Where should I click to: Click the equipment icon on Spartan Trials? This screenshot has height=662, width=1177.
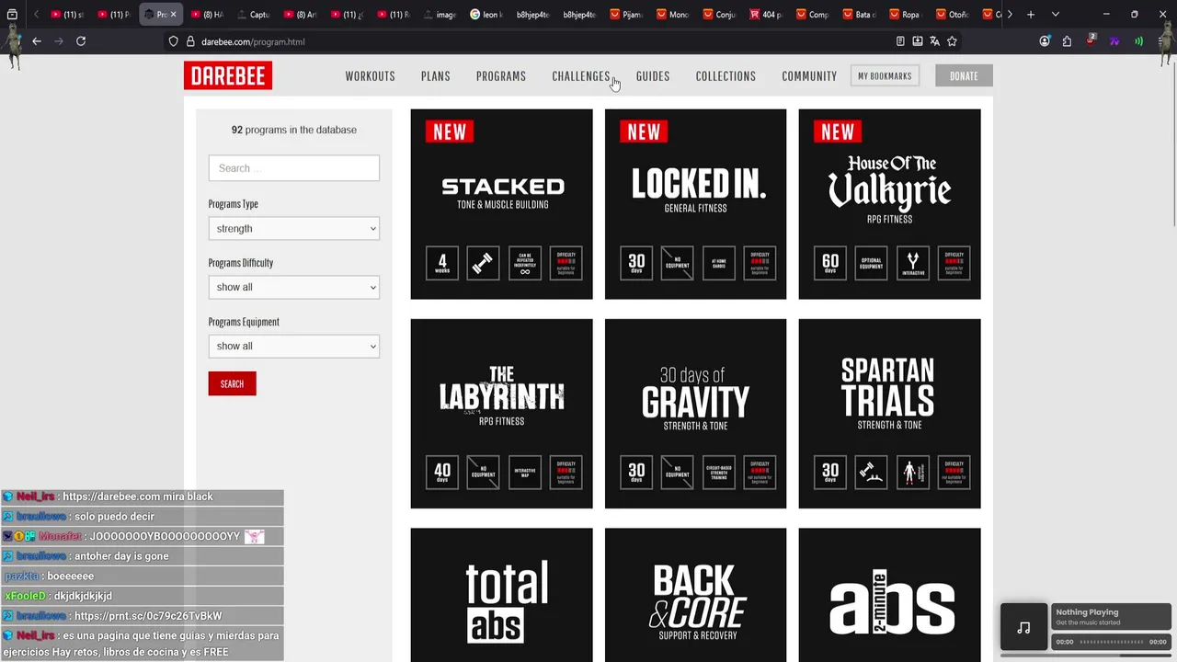871,473
